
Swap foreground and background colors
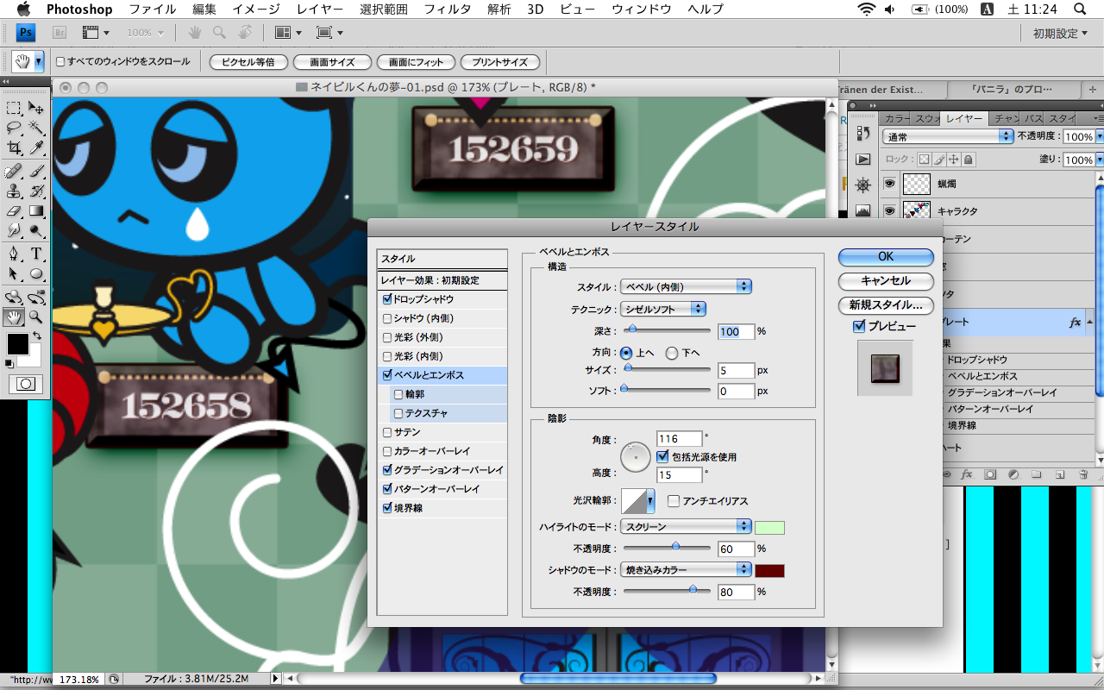pos(37,335)
